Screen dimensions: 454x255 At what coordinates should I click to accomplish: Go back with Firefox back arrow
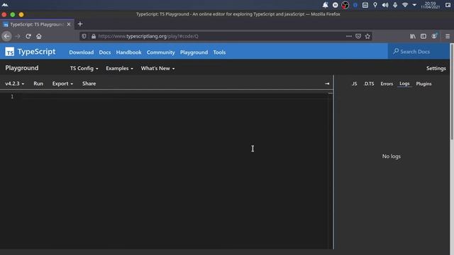(6, 36)
